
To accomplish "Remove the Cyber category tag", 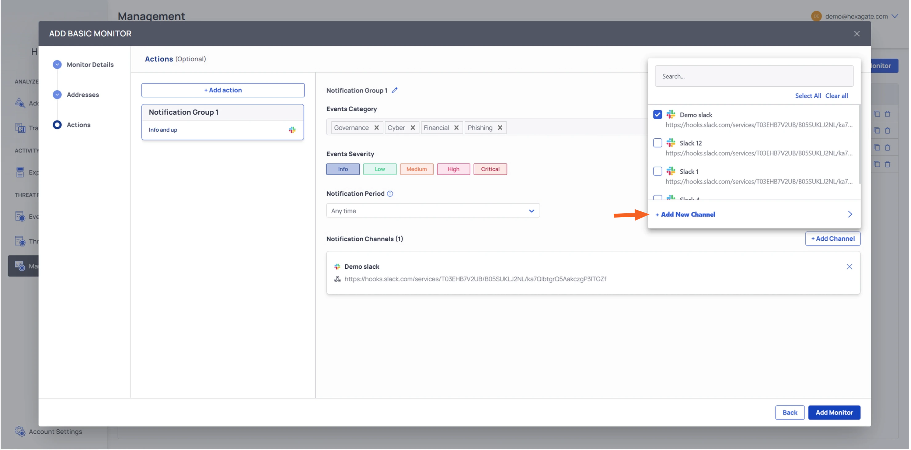I will tap(412, 128).
